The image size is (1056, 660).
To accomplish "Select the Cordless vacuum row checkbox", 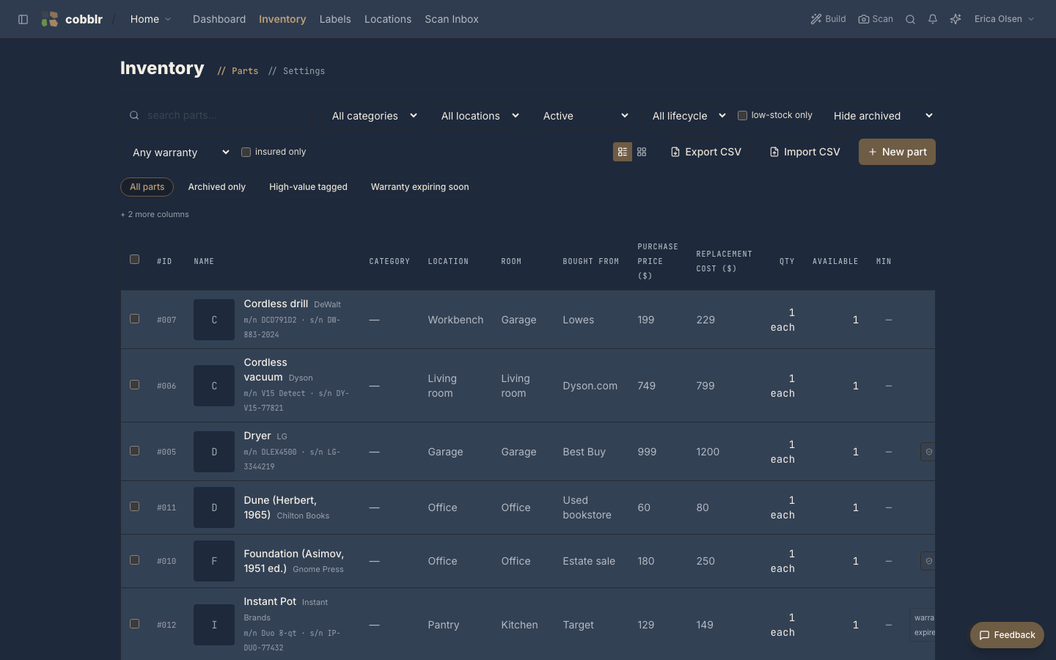I will (134, 385).
